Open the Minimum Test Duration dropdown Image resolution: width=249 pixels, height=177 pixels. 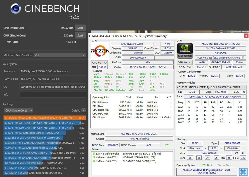coord(60,55)
